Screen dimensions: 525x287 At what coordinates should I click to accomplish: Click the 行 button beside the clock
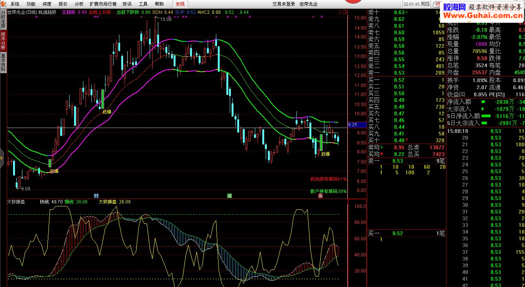point(438,4)
